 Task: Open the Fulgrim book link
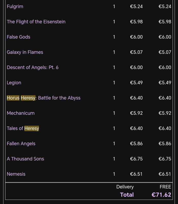coord(15,7)
